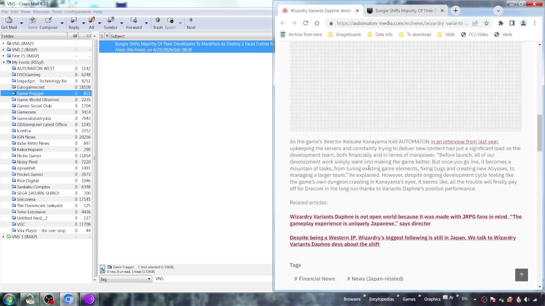Open the Games taskbar toolbar
545x306 pixels.
409,299
